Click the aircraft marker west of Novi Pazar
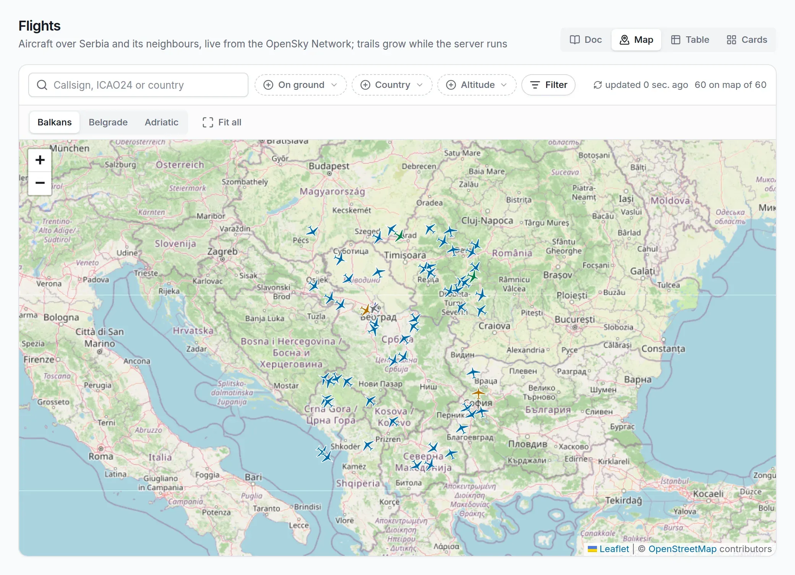795x575 pixels. point(348,382)
